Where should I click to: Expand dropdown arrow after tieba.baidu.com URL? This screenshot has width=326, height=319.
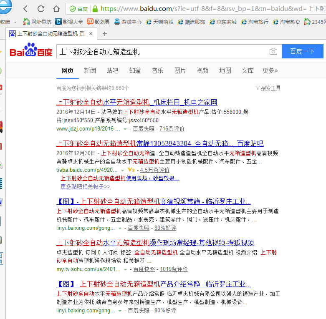(x=122, y=171)
